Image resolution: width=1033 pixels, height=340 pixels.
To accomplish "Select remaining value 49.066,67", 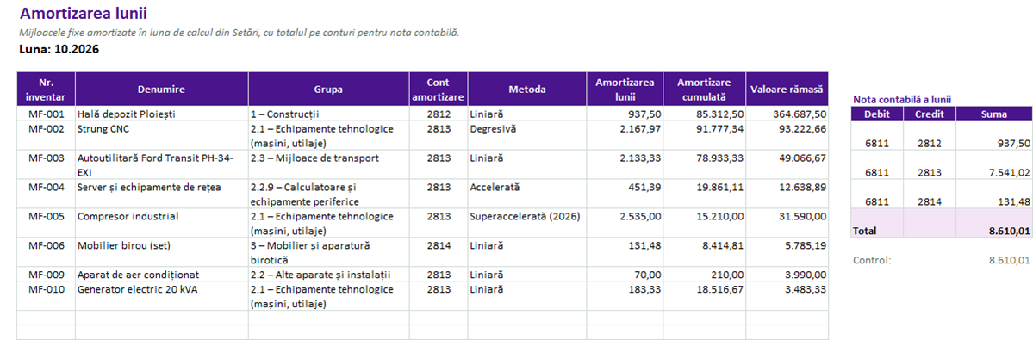I will coord(787,165).
